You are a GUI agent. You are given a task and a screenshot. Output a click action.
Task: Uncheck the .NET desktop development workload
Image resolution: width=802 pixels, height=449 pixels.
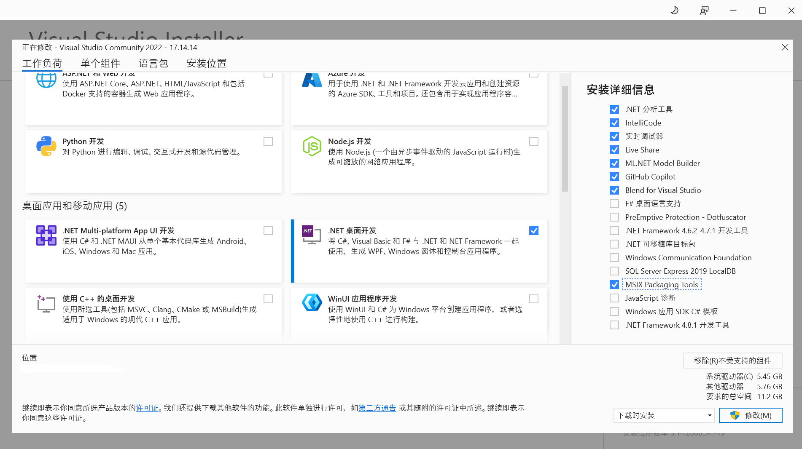click(x=534, y=230)
